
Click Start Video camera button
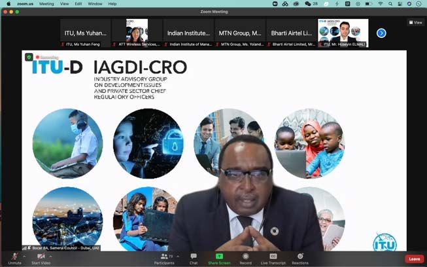41,258
